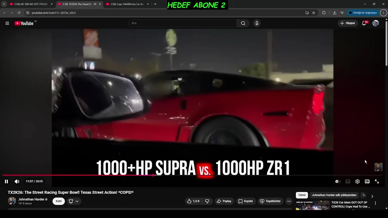Open the Johnathan Harder channel name link
This screenshot has height=218, width=388.
coord(31,199)
